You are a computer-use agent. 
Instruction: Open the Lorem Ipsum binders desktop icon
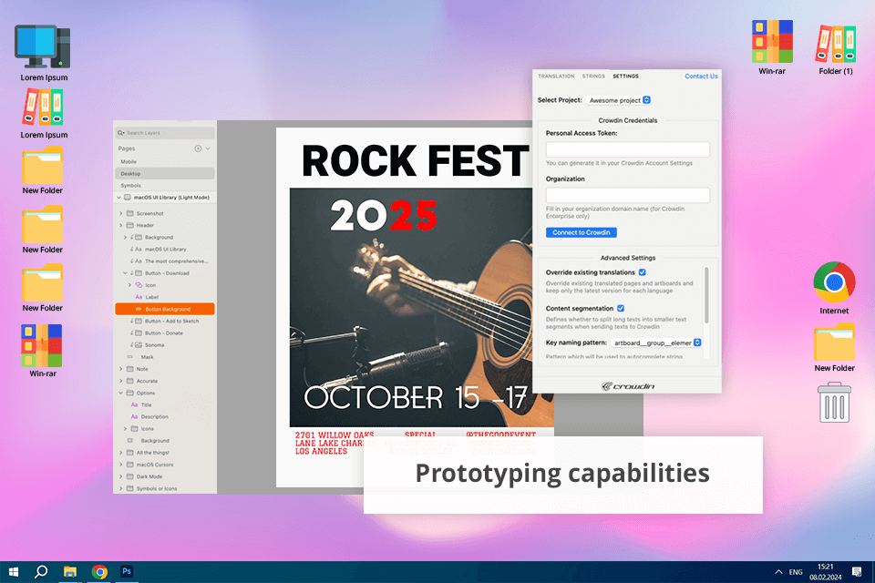point(43,113)
